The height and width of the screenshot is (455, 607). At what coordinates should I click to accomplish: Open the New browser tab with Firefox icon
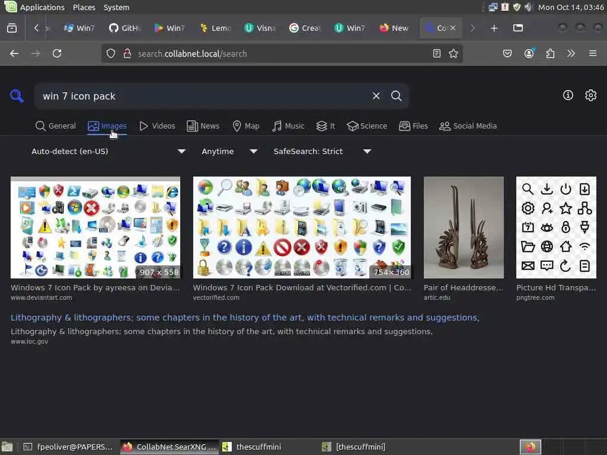pyautogui.click(x=394, y=28)
